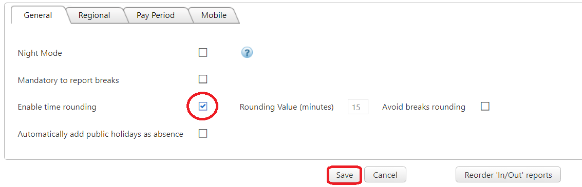The height and width of the screenshot is (187, 582).
Task: Go to the Pay Period tab
Action: click(x=156, y=15)
